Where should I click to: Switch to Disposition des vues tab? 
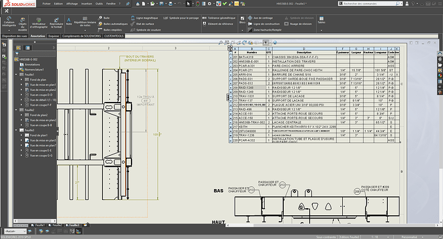tap(15, 36)
